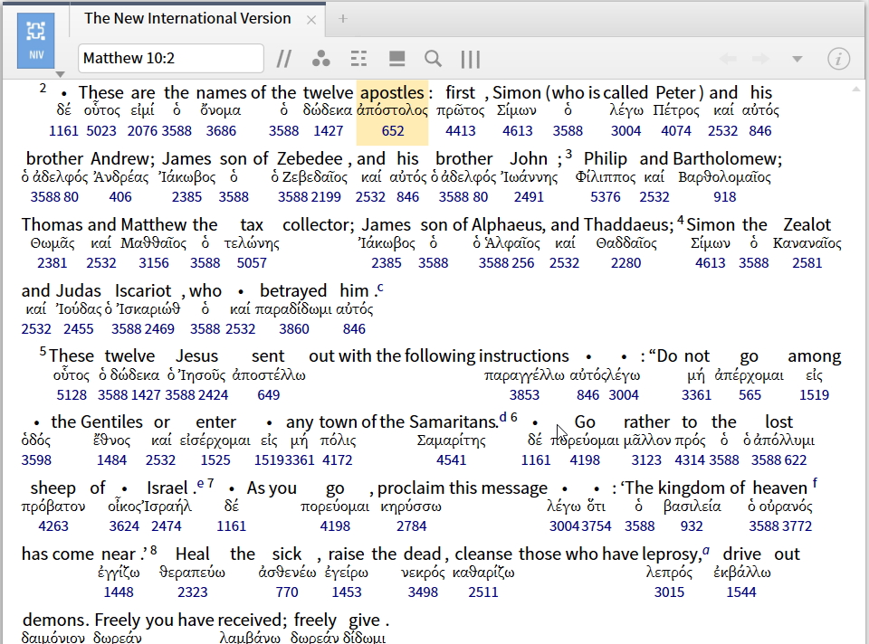The height and width of the screenshot is (644, 869).
Task: Go forward with the right arrow
Action: pyautogui.click(x=760, y=59)
